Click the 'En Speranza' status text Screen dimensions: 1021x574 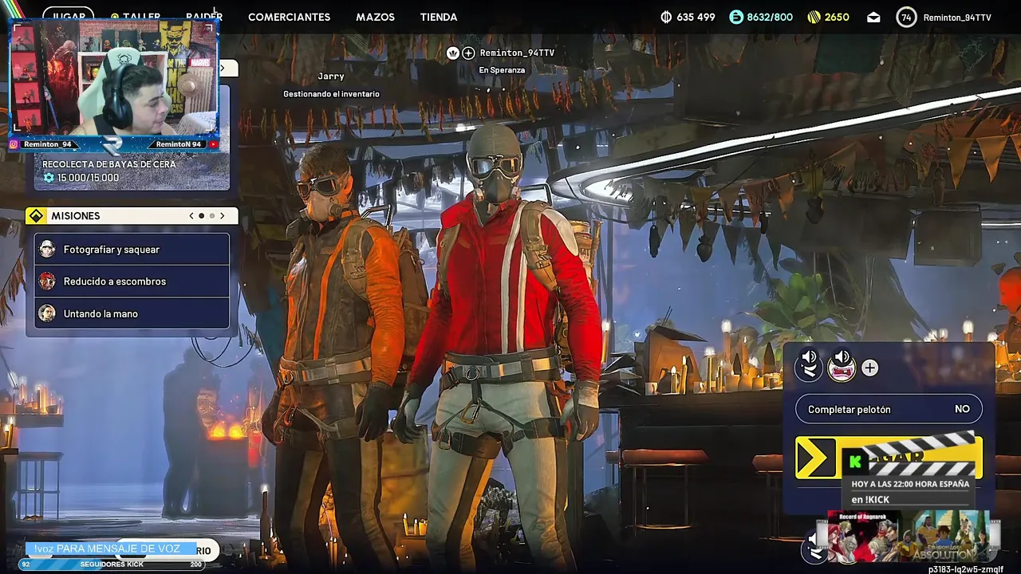pyautogui.click(x=502, y=70)
